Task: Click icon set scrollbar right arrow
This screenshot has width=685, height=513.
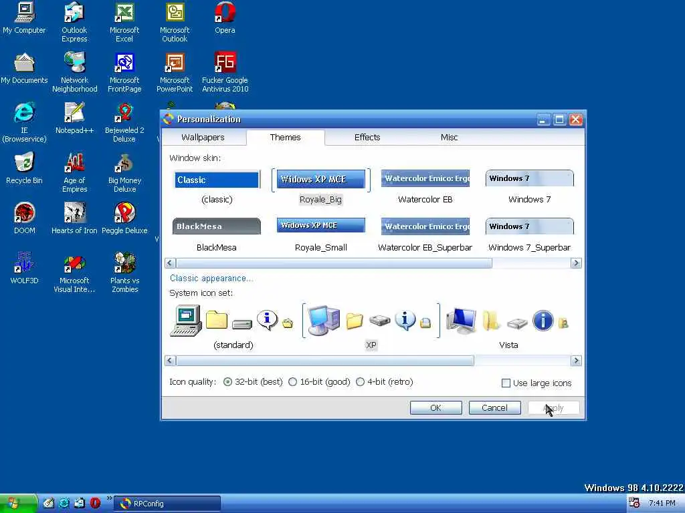Action: pyautogui.click(x=576, y=361)
